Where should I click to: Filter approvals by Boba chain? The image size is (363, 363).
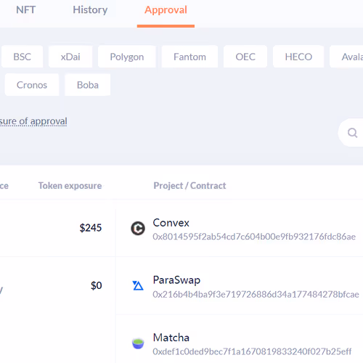click(x=88, y=85)
